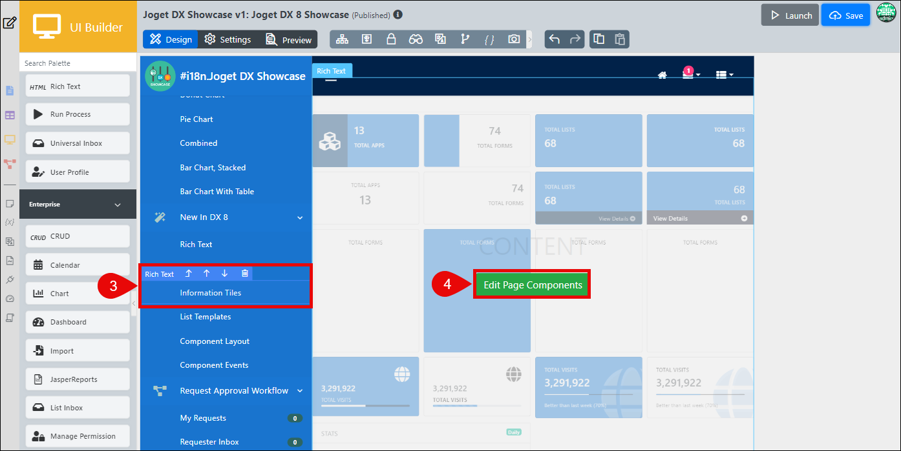Redo the last undone change
Screen dimensions: 901x451
575,39
